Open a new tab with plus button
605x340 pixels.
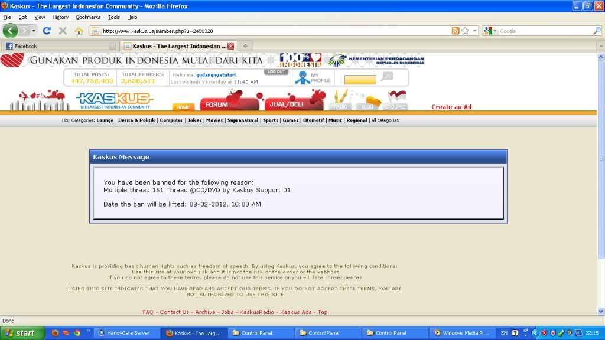[x=245, y=46]
